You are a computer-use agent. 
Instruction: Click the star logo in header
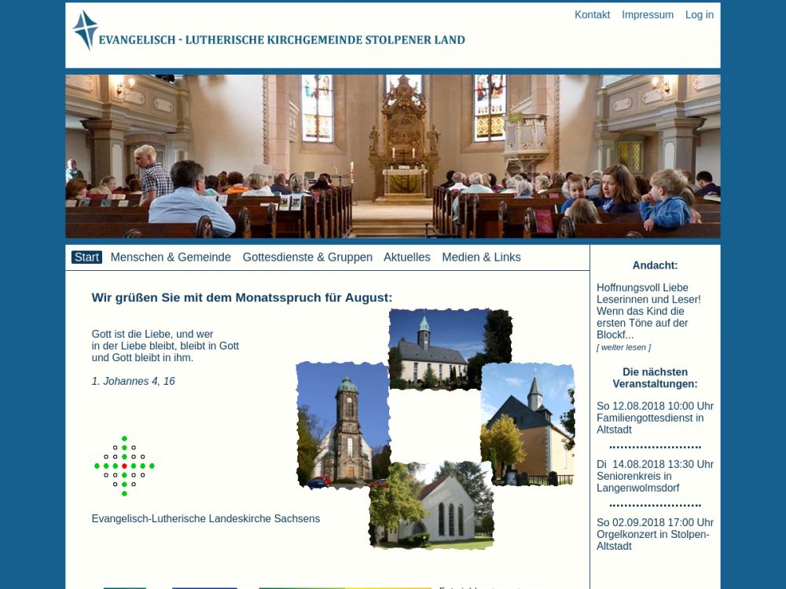pyautogui.click(x=85, y=31)
